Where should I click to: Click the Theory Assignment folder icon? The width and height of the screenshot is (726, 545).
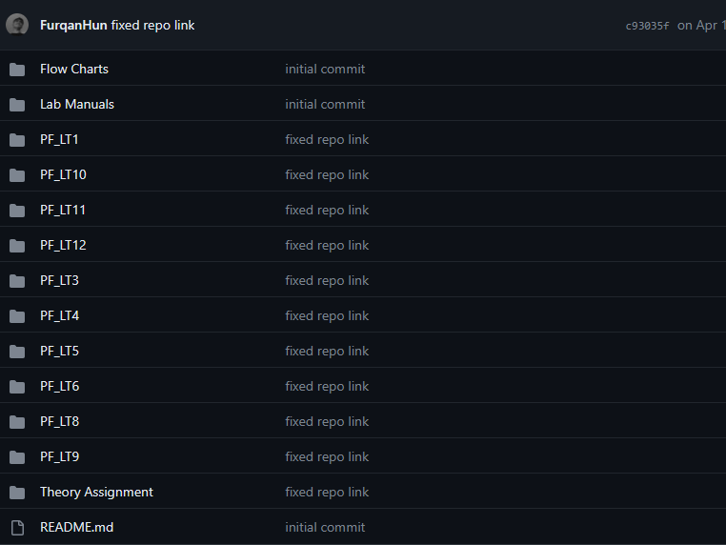(x=17, y=493)
